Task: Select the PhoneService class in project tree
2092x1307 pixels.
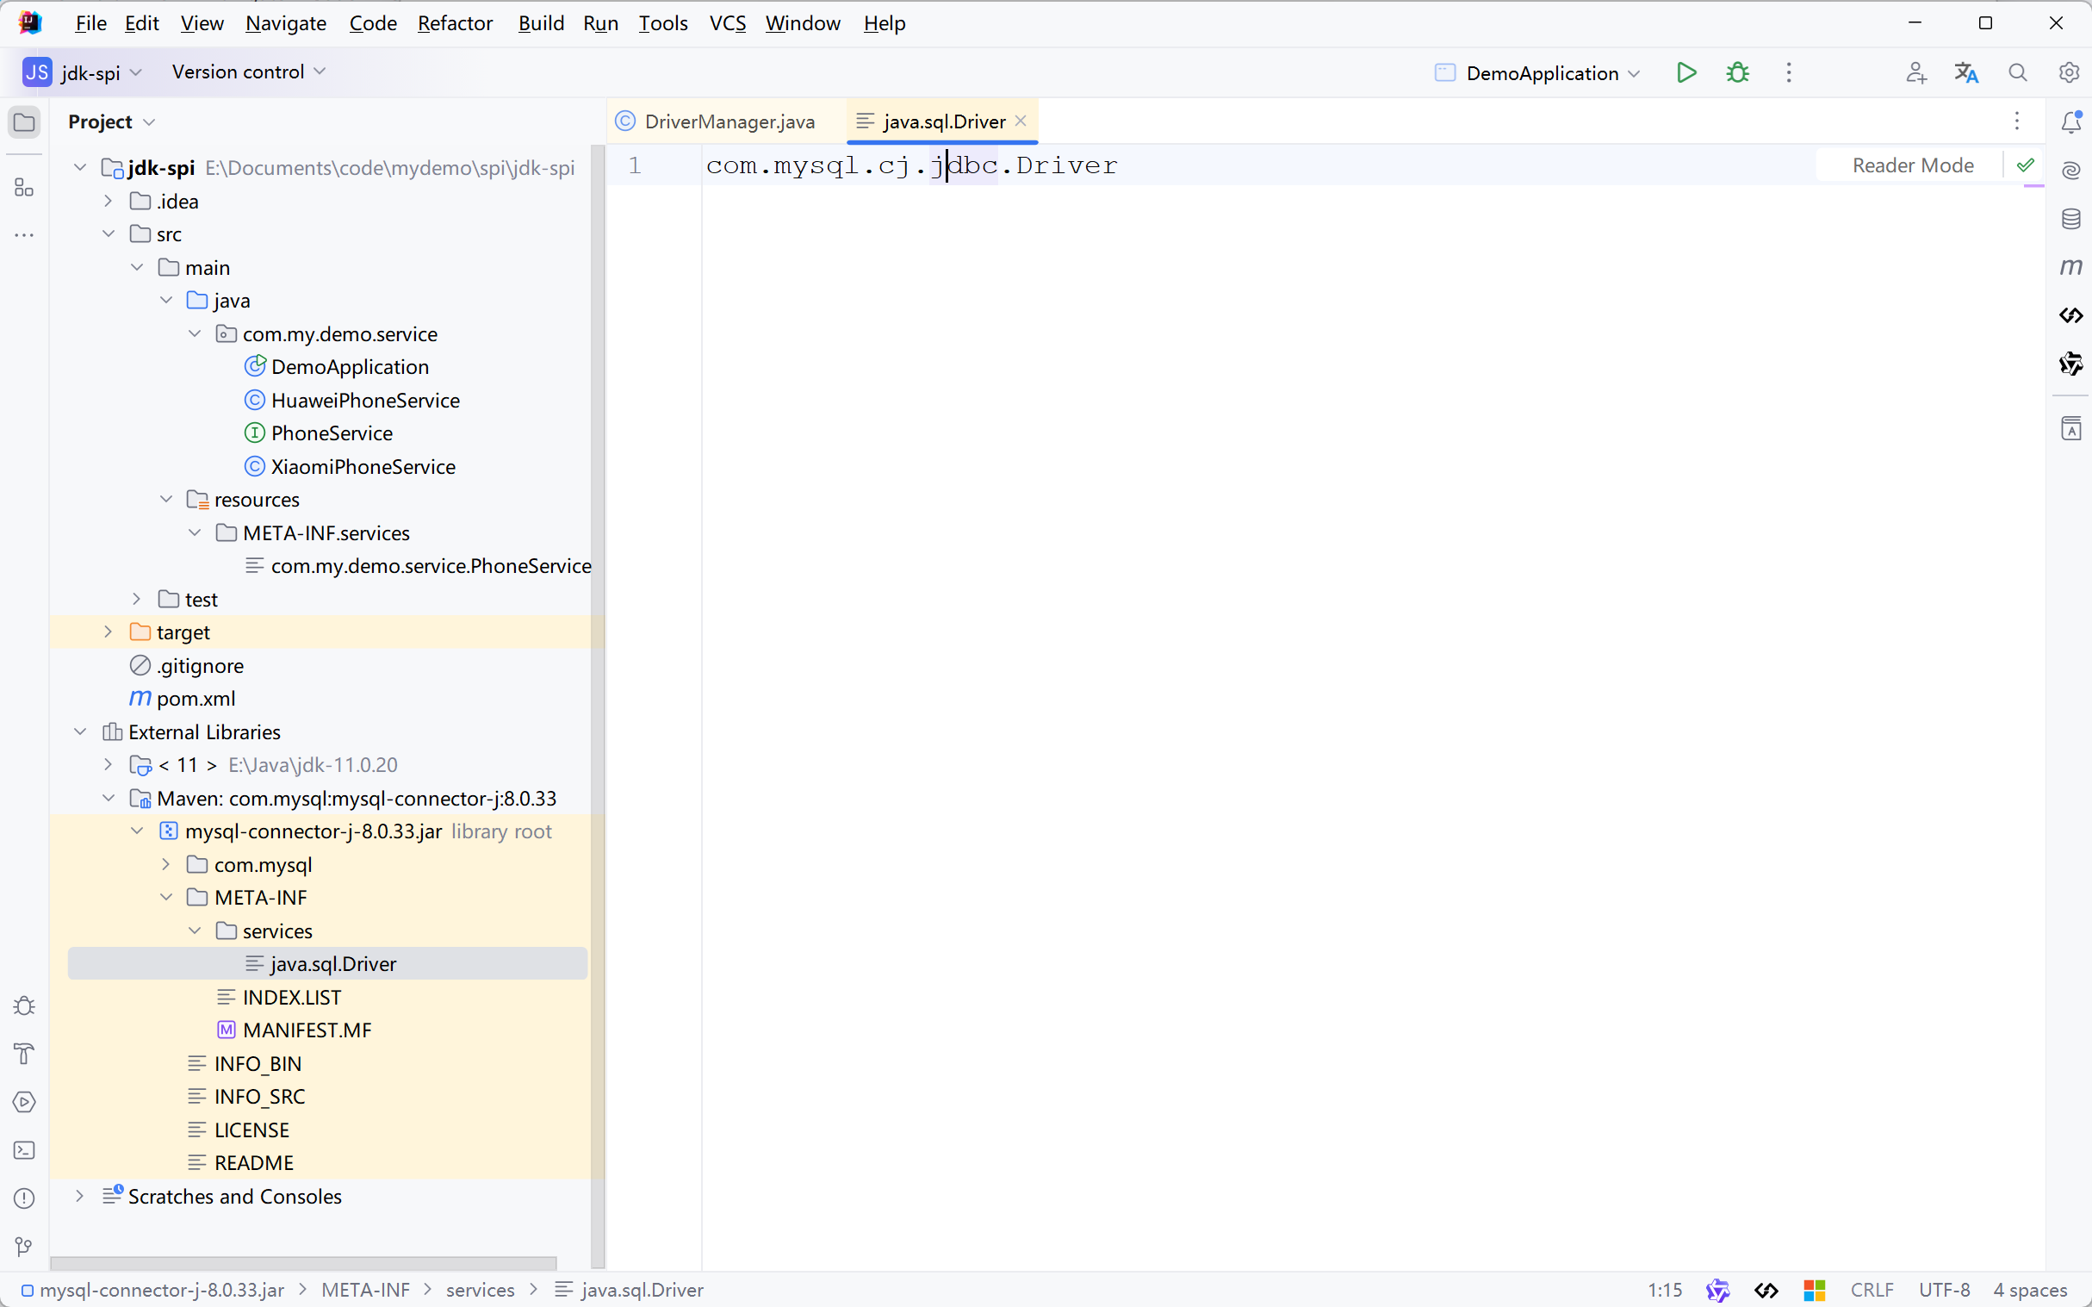Action: (x=332, y=433)
